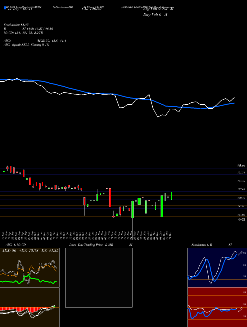Open the blue-background Stochastics chart
This screenshot has width=247, height=327.
(x=217, y=268)
